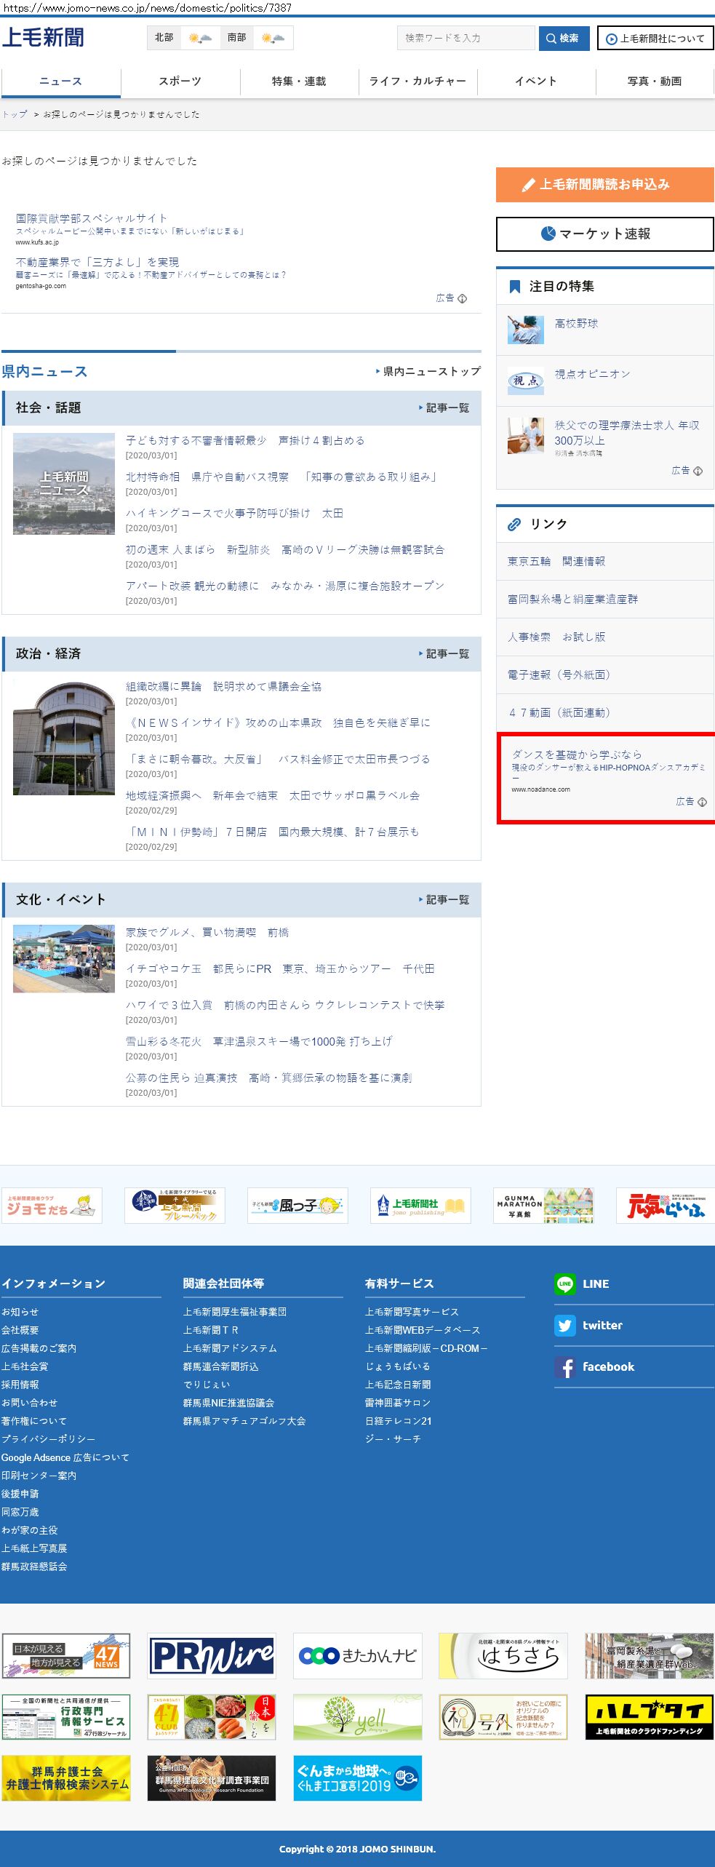Click the search keyword input field
Screen dimensions: 715x1867
[x=466, y=38]
